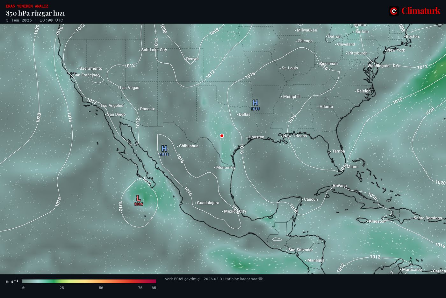Click the Cancún city label

(x=311, y=199)
